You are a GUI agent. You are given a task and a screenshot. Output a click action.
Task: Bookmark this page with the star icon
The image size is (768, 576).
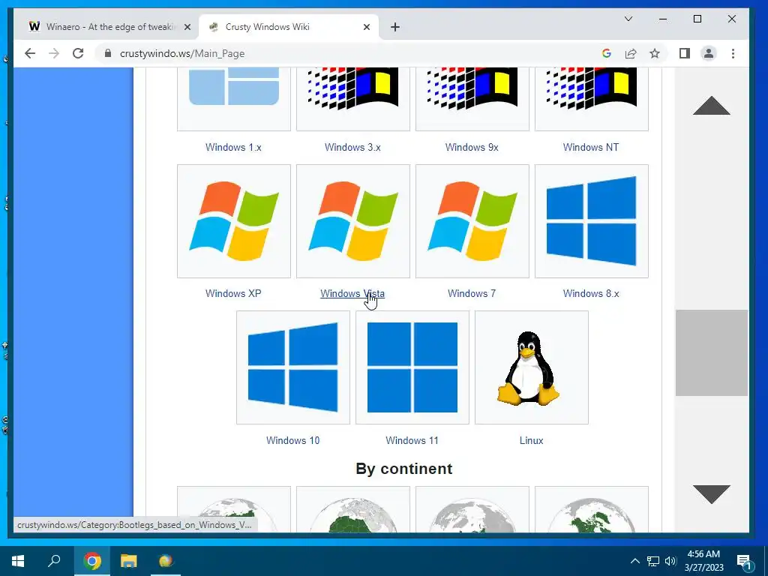point(655,53)
